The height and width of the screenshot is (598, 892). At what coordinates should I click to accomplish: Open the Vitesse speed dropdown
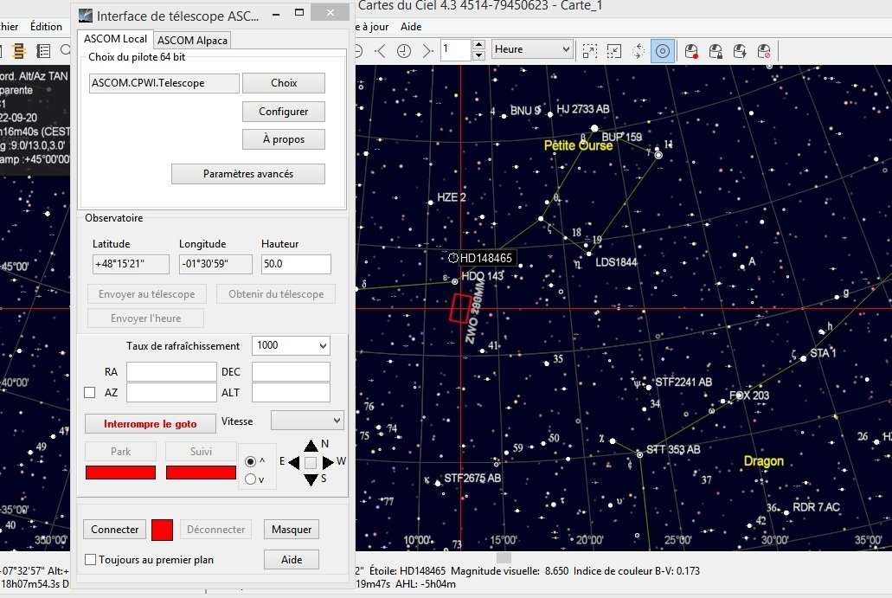pos(307,421)
